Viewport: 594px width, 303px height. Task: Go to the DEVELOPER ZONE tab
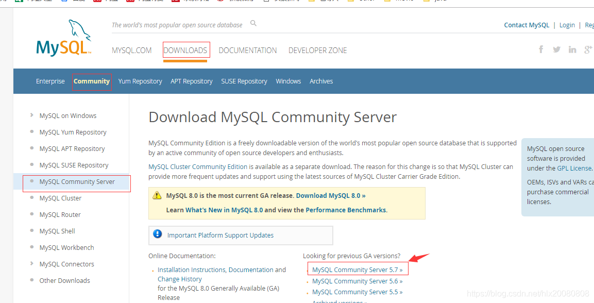pos(317,50)
